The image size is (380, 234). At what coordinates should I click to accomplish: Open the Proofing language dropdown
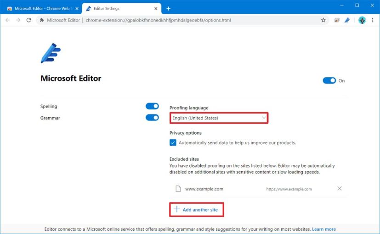pyautogui.click(x=219, y=118)
